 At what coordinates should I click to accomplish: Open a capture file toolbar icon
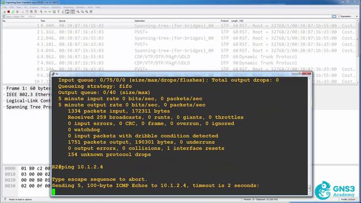pos(23,11)
